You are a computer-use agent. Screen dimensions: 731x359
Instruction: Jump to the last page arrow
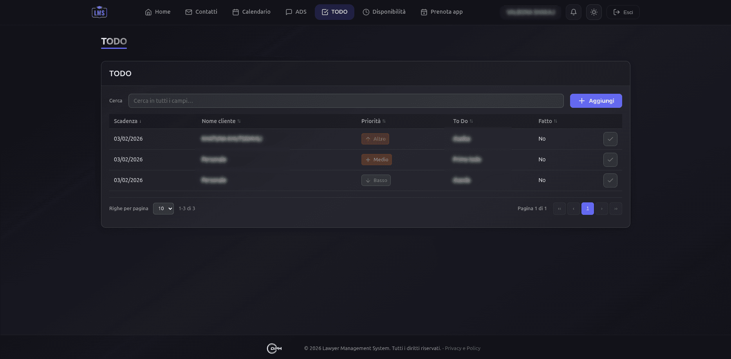coord(615,209)
